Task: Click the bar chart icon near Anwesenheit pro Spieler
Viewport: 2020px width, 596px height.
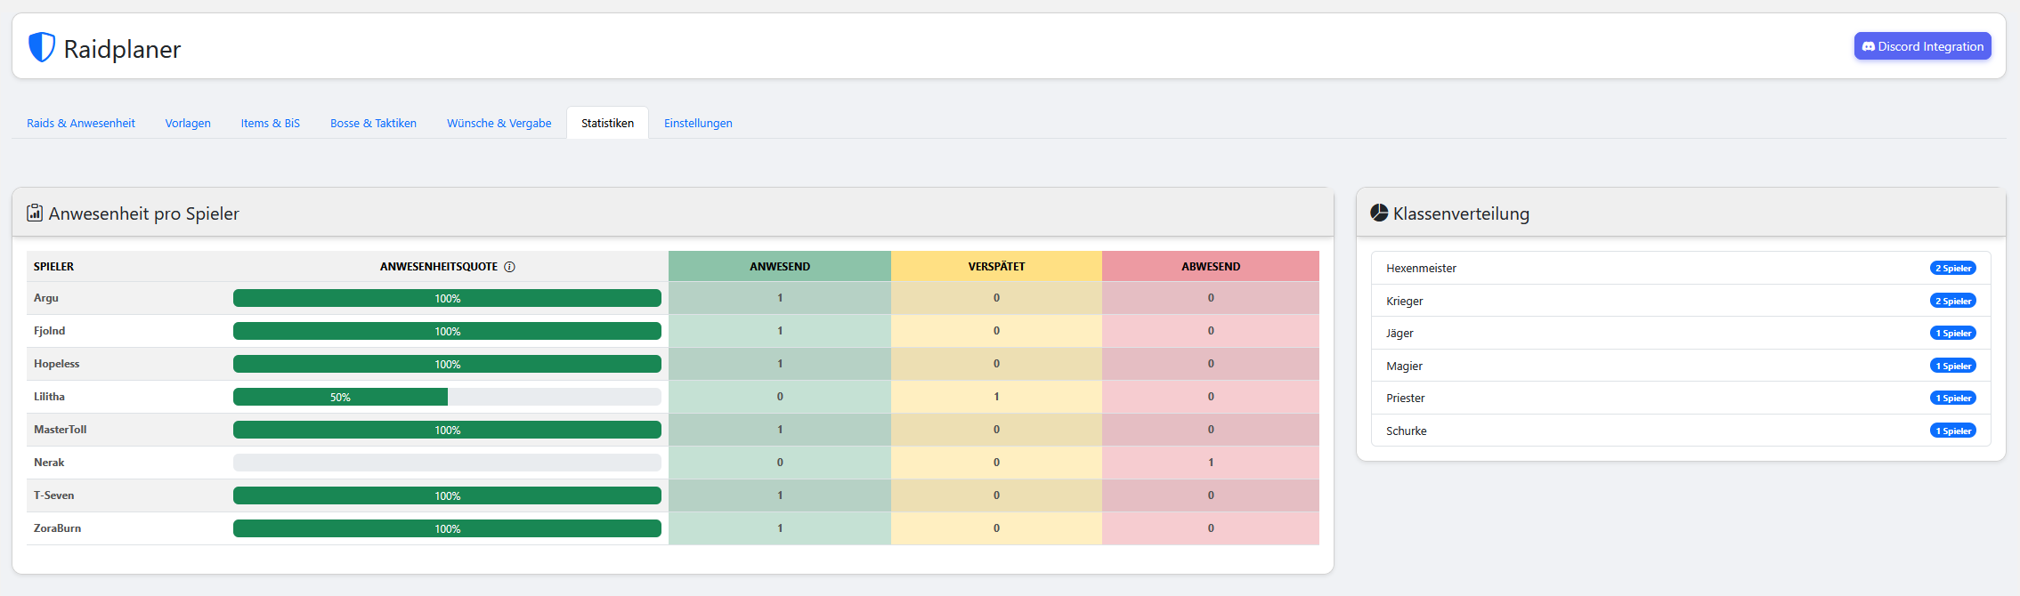Action: (x=35, y=213)
